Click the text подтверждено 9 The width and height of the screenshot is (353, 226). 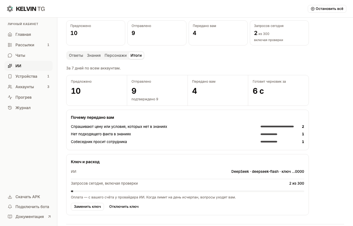point(145,99)
